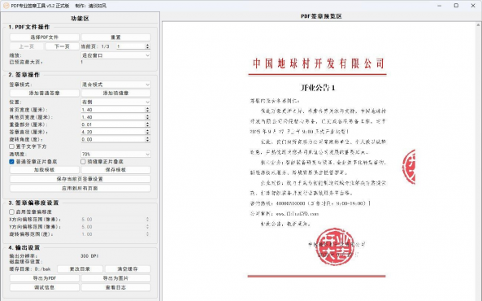This screenshot has height=301, width=482.
Task: Click the 清空缓存 button
Action: (128, 269)
